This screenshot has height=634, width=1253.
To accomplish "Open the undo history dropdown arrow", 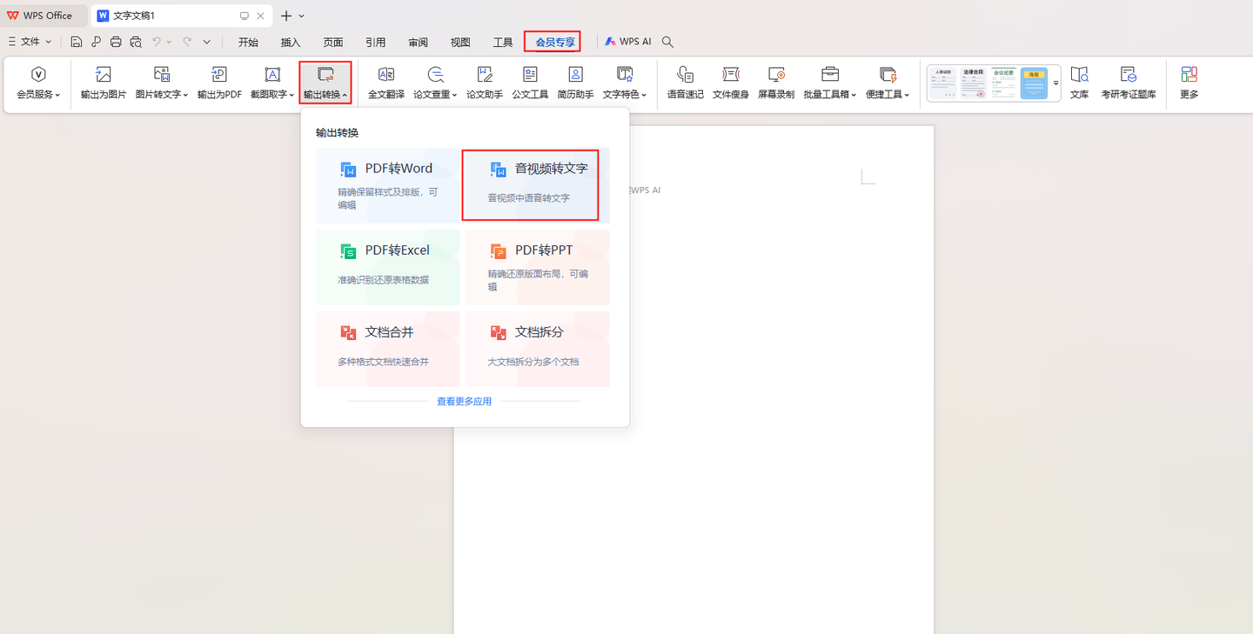I will (169, 42).
